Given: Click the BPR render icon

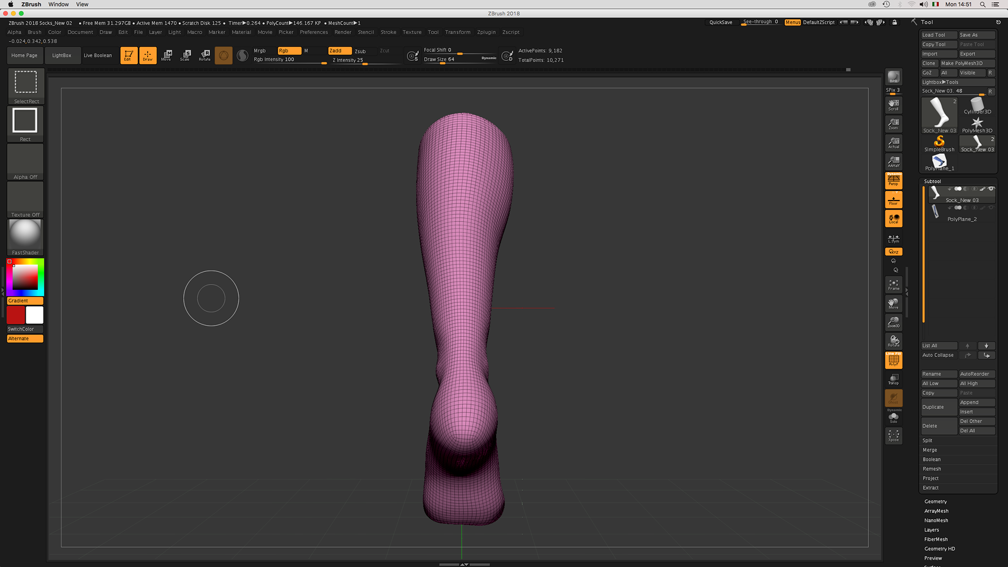Looking at the screenshot, I should point(894,77).
